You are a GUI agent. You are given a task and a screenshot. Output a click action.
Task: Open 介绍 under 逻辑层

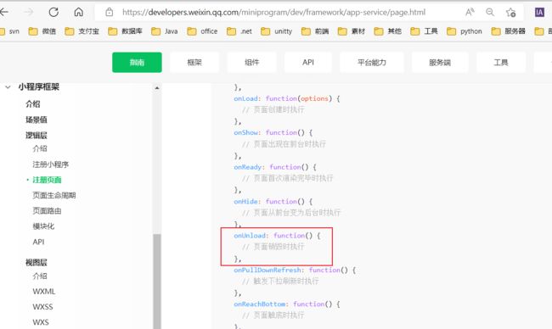tap(40, 148)
